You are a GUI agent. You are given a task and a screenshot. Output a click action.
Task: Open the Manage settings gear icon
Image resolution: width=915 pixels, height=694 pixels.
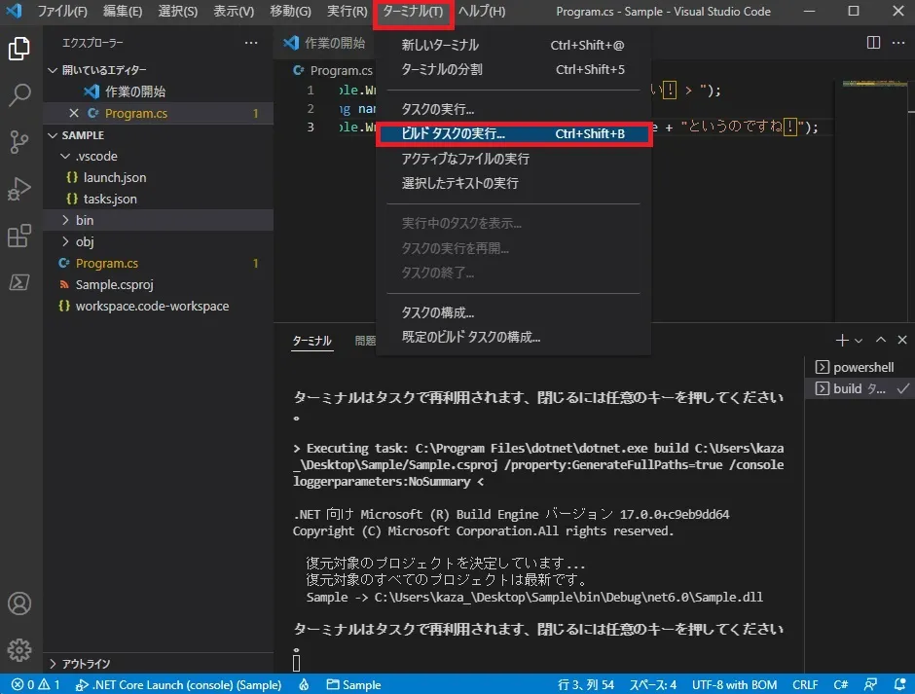[x=21, y=650]
